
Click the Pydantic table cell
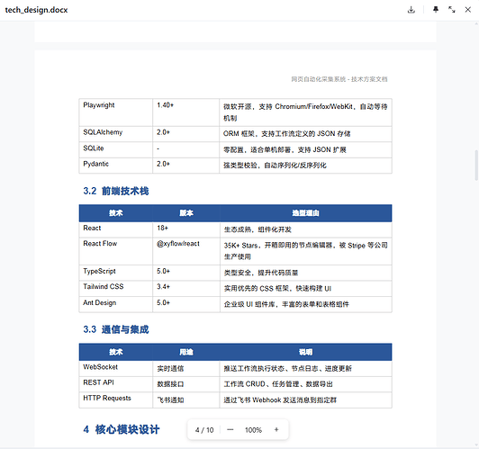[x=116, y=166]
